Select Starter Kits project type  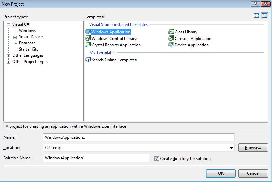click(29, 49)
